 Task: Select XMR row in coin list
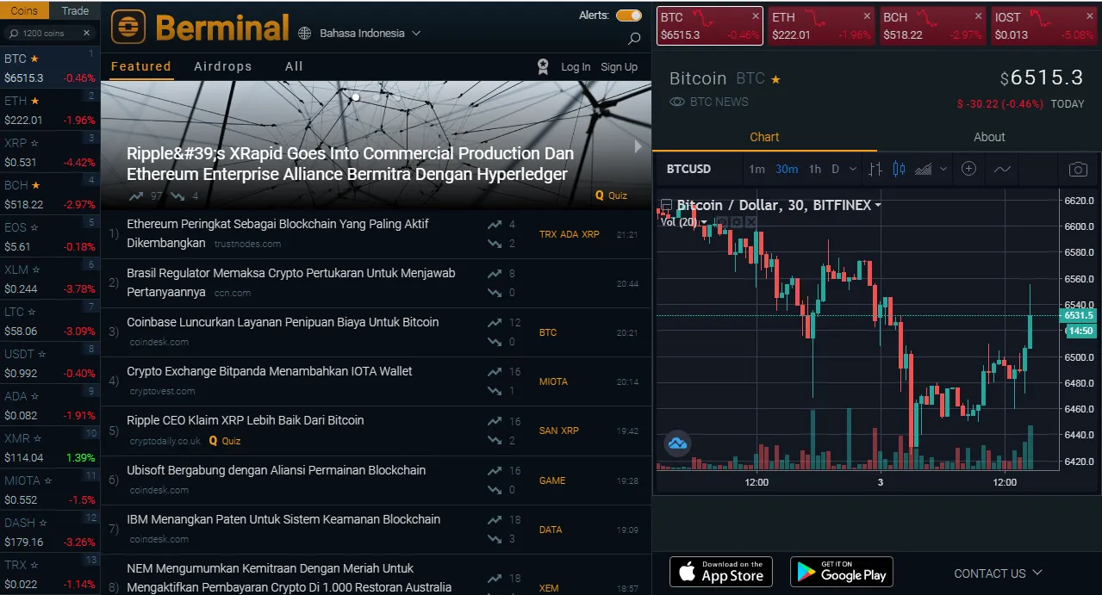(x=50, y=448)
